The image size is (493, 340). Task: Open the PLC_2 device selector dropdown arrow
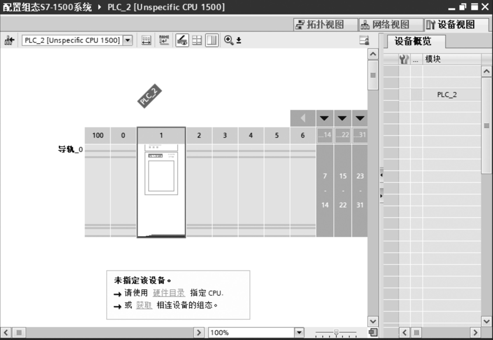(128, 40)
